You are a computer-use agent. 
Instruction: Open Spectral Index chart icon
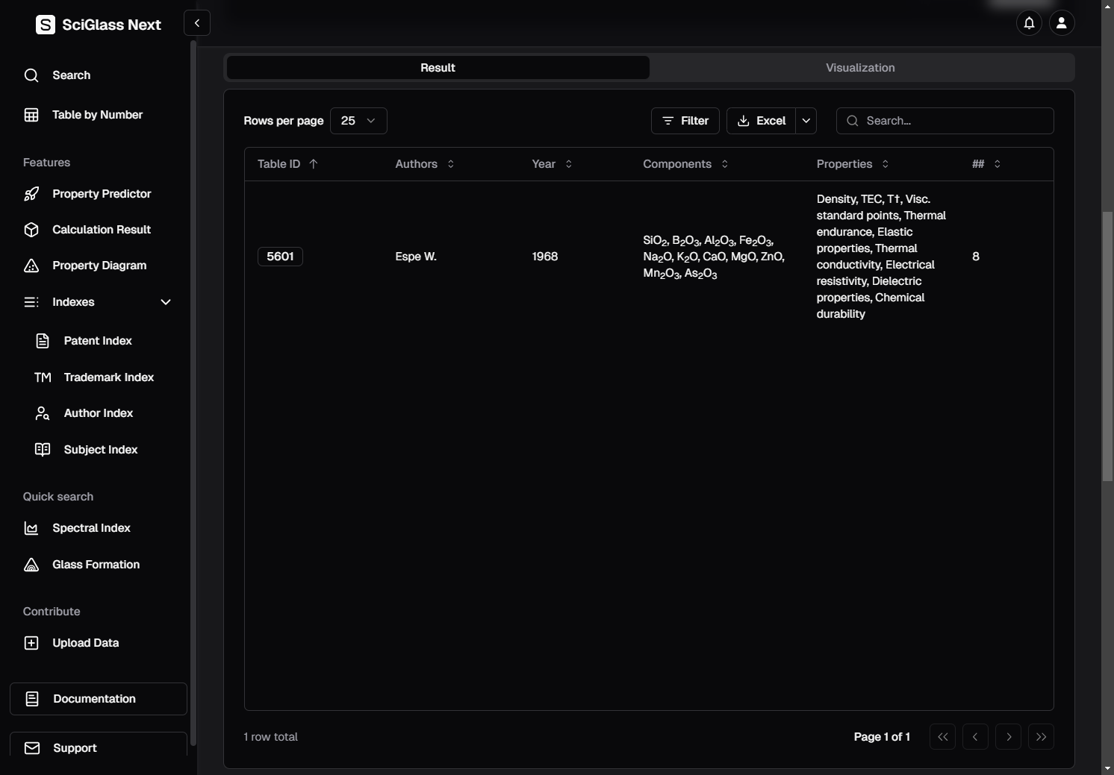click(x=31, y=528)
